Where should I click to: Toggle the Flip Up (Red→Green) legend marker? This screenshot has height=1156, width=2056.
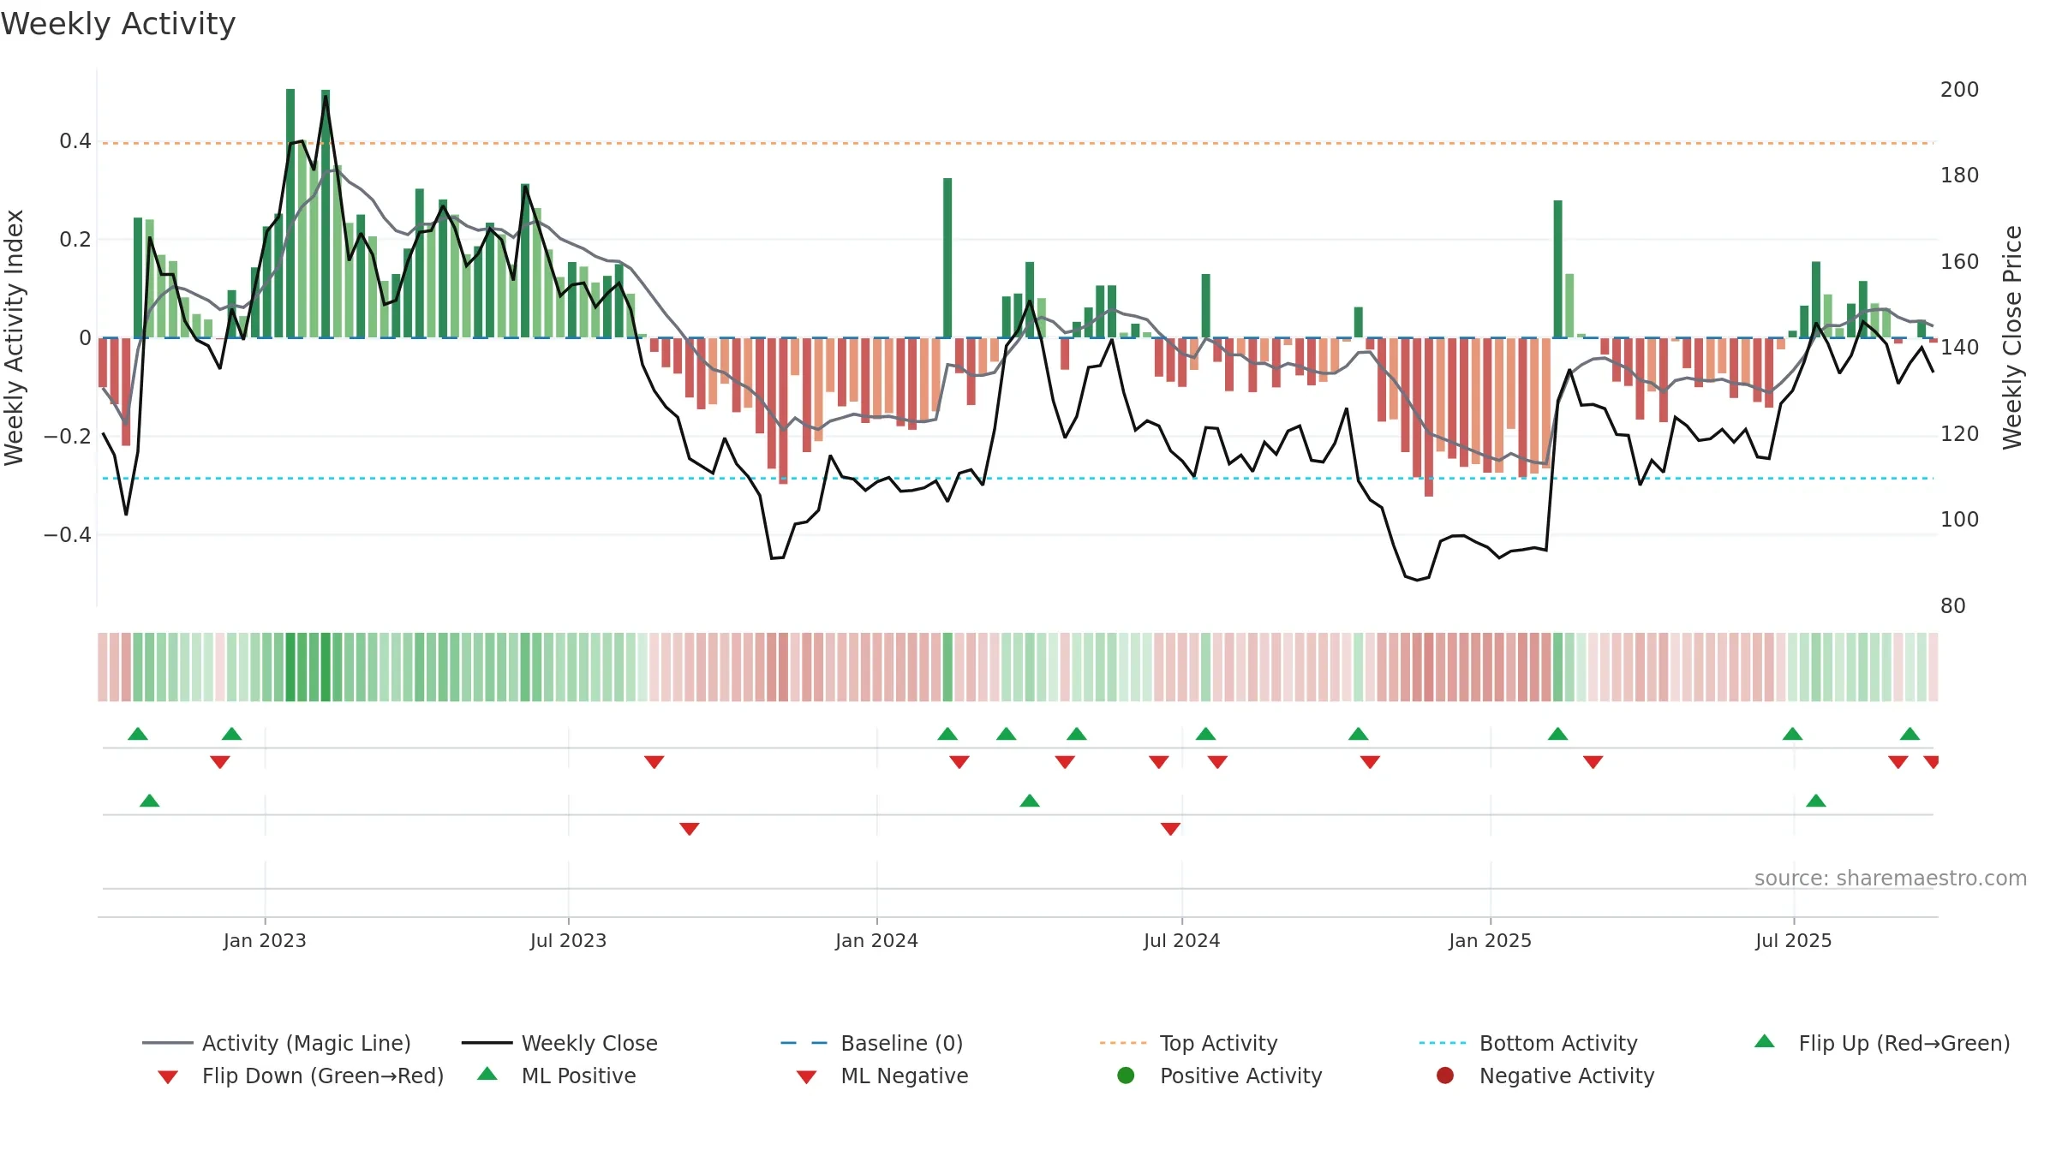point(1764,1042)
